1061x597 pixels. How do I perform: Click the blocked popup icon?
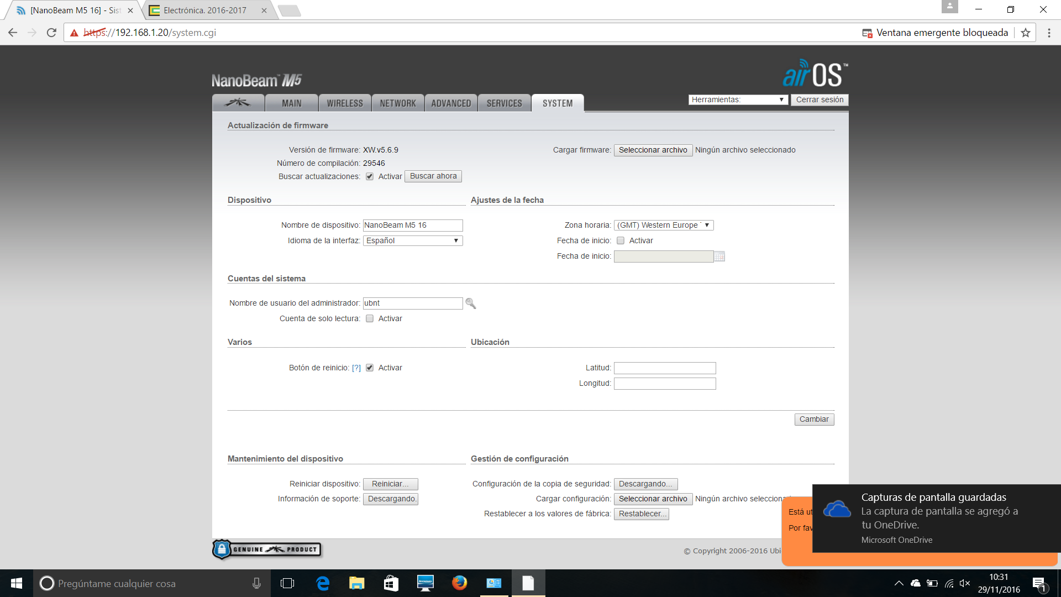(x=867, y=33)
